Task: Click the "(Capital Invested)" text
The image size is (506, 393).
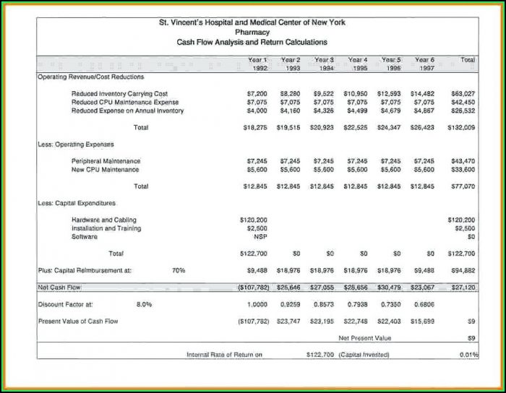Action: [x=364, y=355]
